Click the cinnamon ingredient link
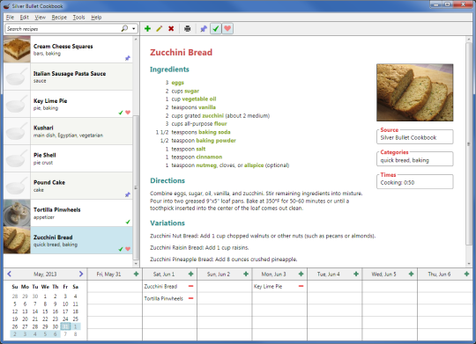476x344 pixels. [x=209, y=157]
